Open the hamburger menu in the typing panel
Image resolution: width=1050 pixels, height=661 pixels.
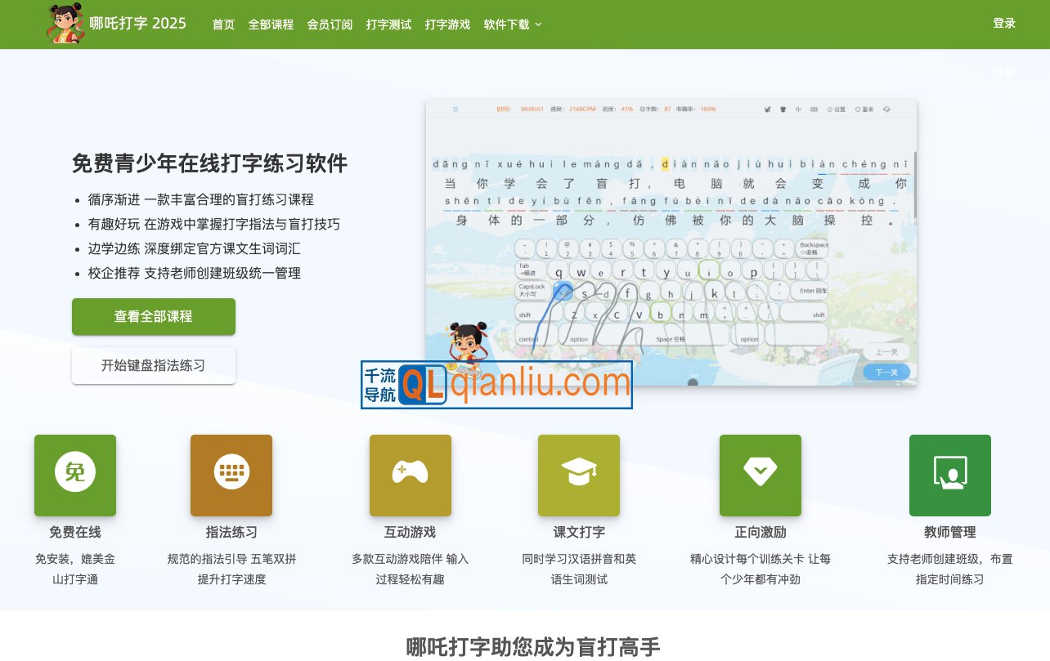[456, 108]
